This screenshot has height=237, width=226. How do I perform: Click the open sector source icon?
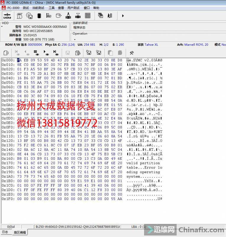click(x=6, y=53)
